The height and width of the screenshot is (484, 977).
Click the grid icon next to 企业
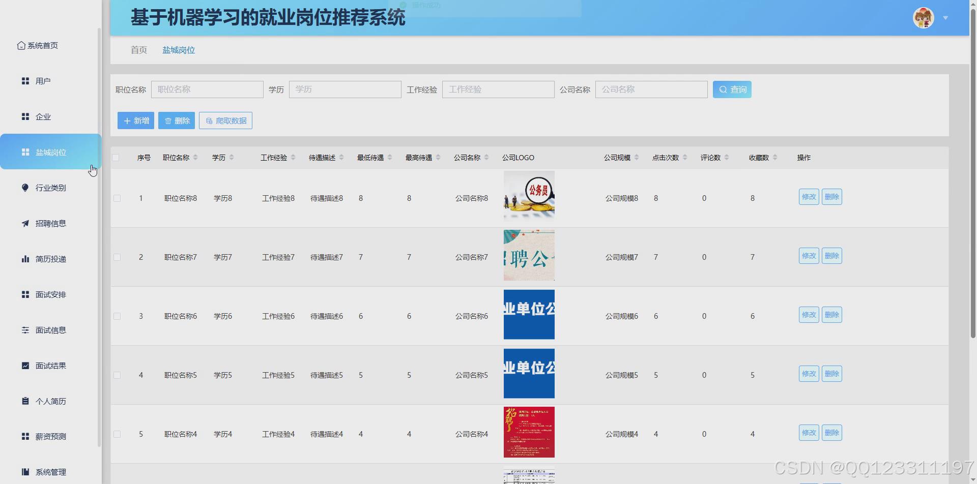(25, 116)
